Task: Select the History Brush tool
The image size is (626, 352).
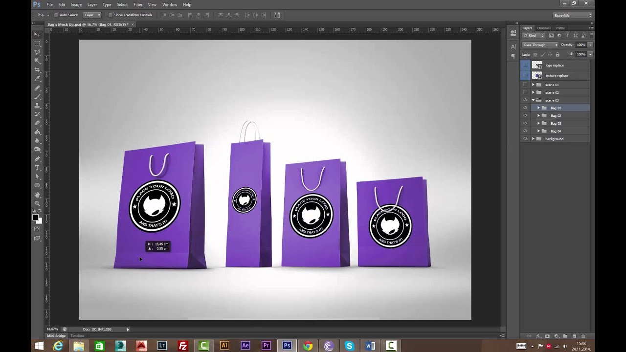Action: point(37,114)
